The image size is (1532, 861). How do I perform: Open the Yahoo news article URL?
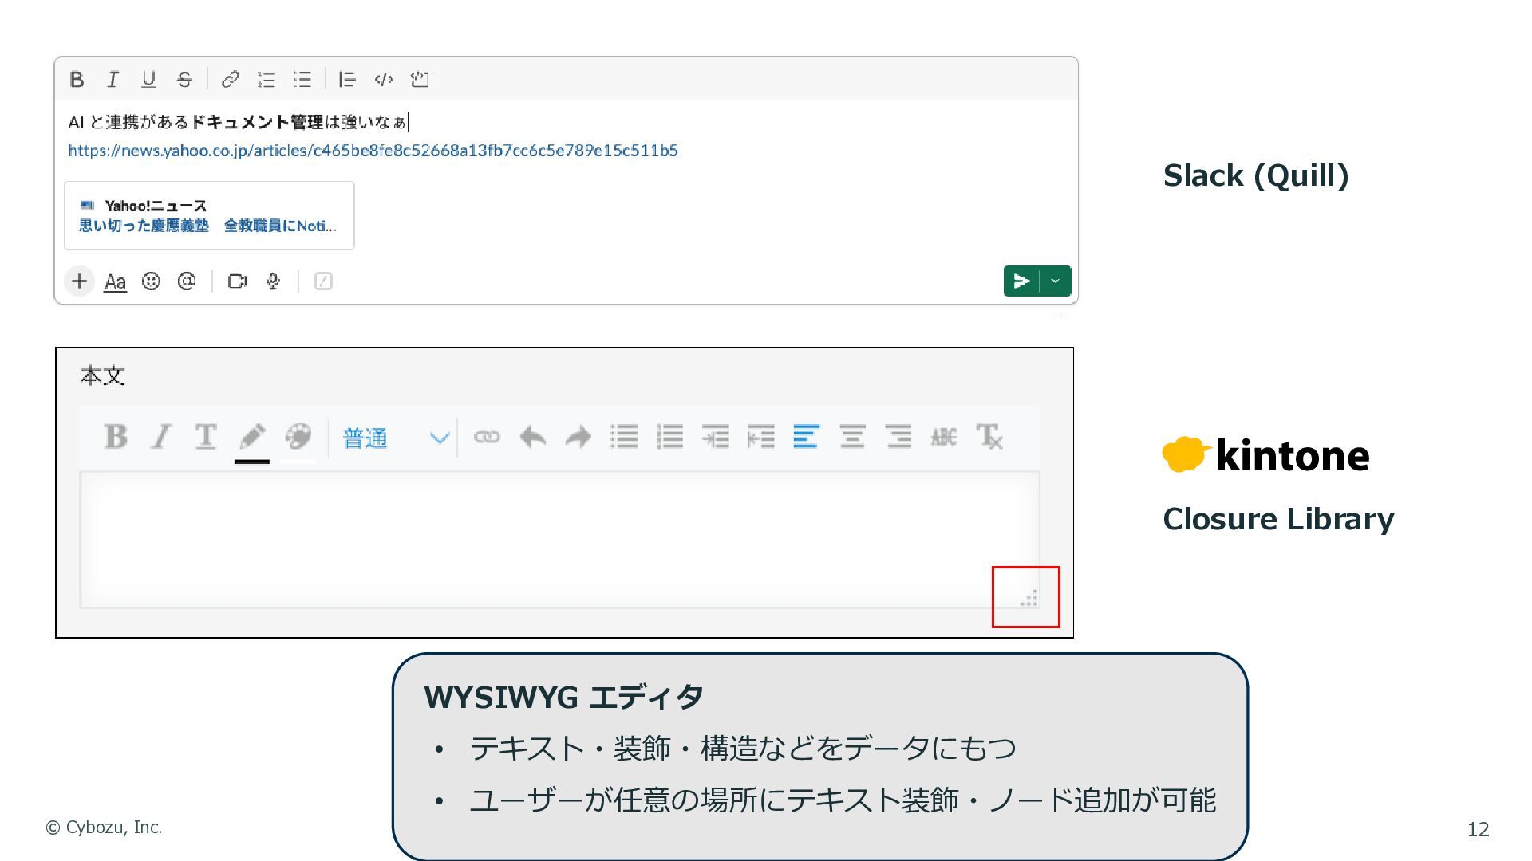pos(373,151)
